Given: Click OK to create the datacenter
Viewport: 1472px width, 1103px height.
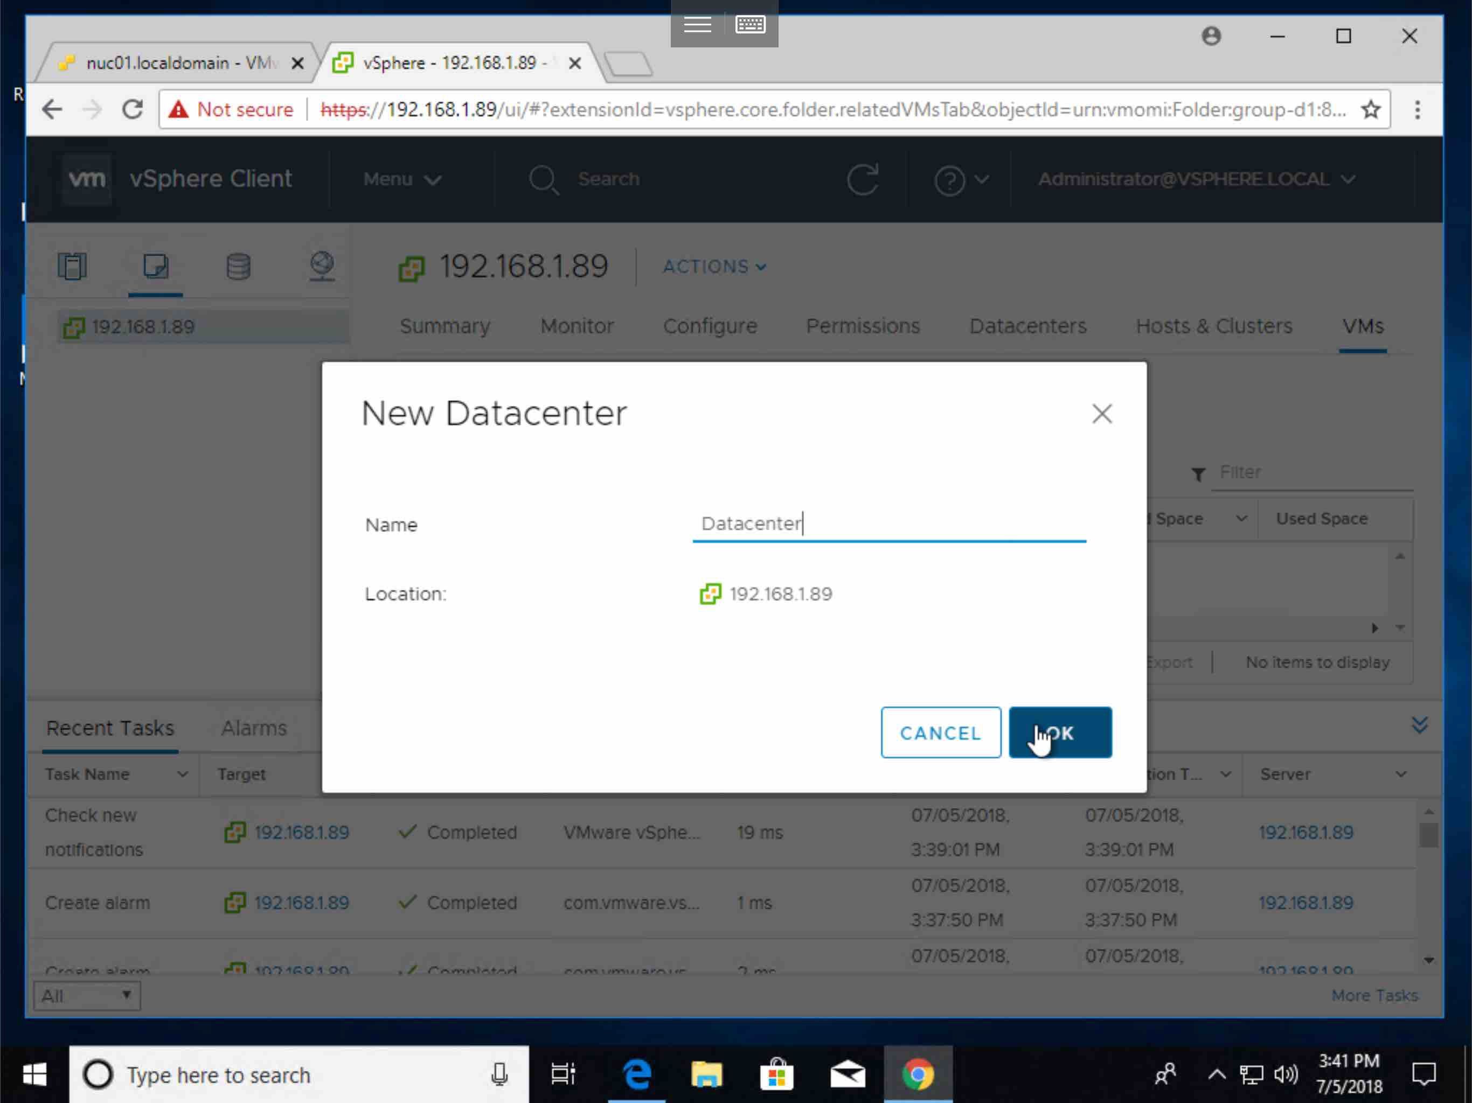Looking at the screenshot, I should coord(1060,732).
